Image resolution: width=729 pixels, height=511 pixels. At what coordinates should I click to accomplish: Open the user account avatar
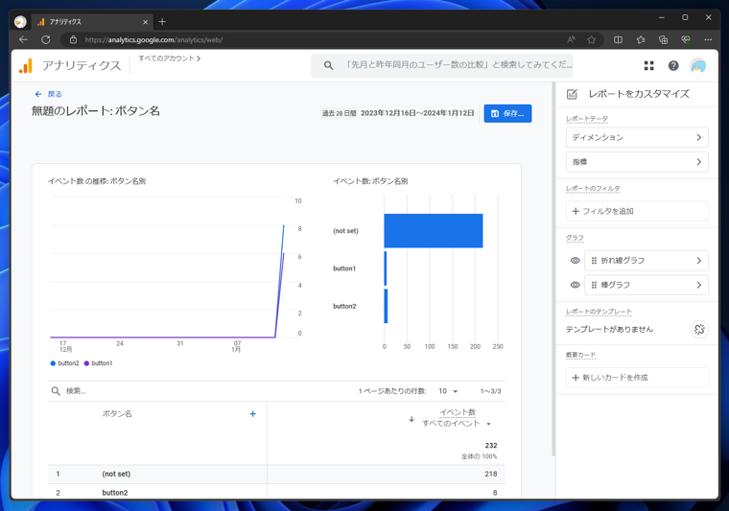pyautogui.click(x=698, y=66)
